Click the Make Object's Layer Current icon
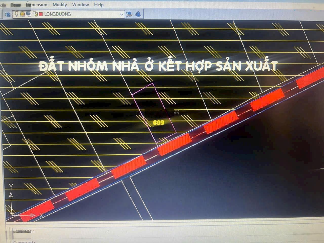This screenshot has height=243, width=324. pyautogui.click(x=130, y=14)
